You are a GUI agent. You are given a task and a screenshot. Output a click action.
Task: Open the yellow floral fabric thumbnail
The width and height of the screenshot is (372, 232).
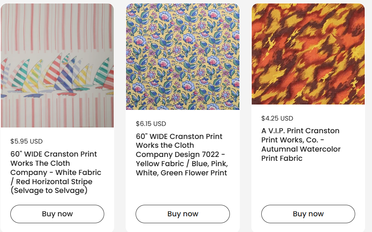(x=183, y=57)
